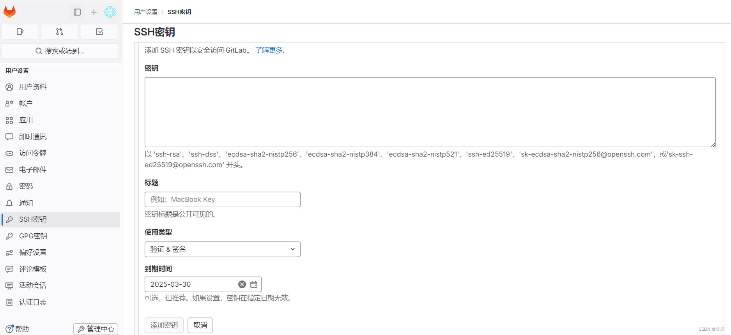Click the 偏好设置 sliders icon

pyautogui.click(x=9, y=252)
